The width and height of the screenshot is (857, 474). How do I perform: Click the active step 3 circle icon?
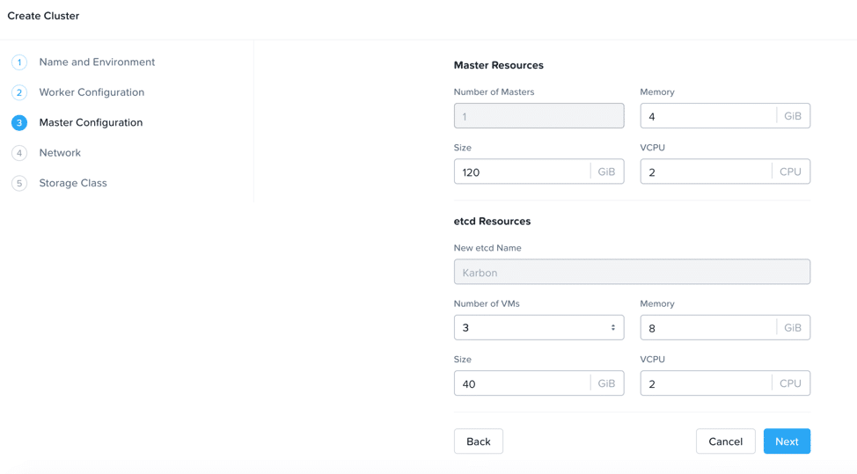pos(19,123)
